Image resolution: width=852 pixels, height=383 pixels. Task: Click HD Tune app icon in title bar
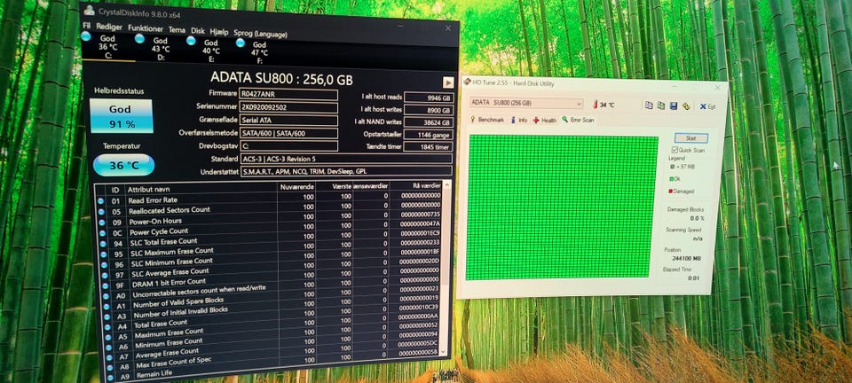(x=467, y=82)
